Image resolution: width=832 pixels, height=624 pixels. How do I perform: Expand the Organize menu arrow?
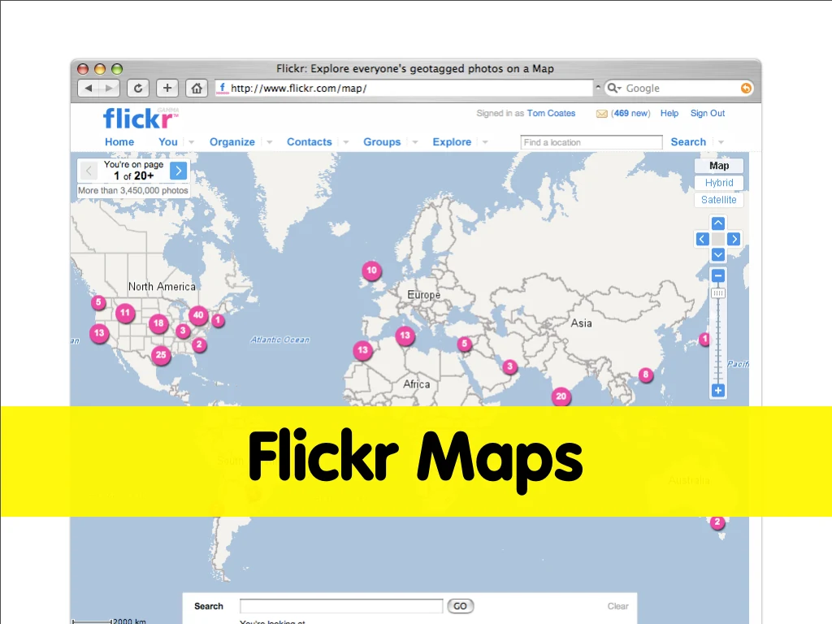point(270,142)
